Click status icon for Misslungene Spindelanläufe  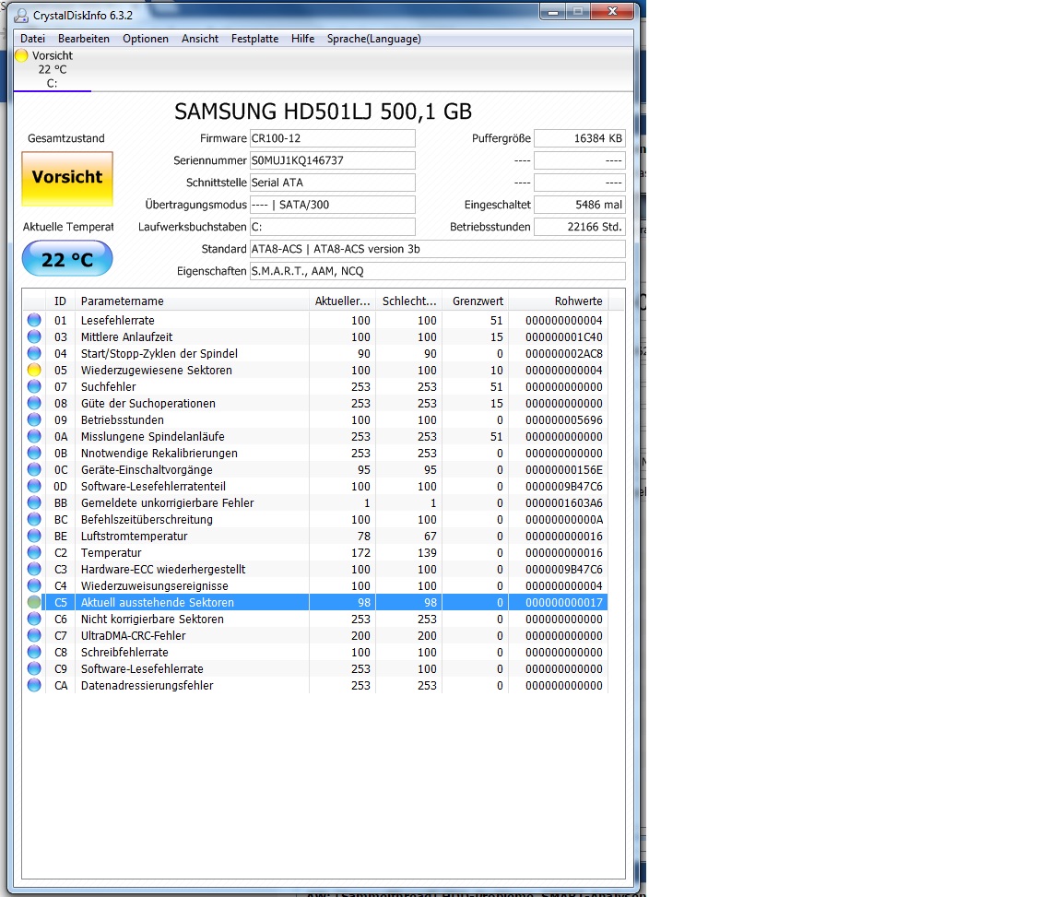(x=34, y=436)
